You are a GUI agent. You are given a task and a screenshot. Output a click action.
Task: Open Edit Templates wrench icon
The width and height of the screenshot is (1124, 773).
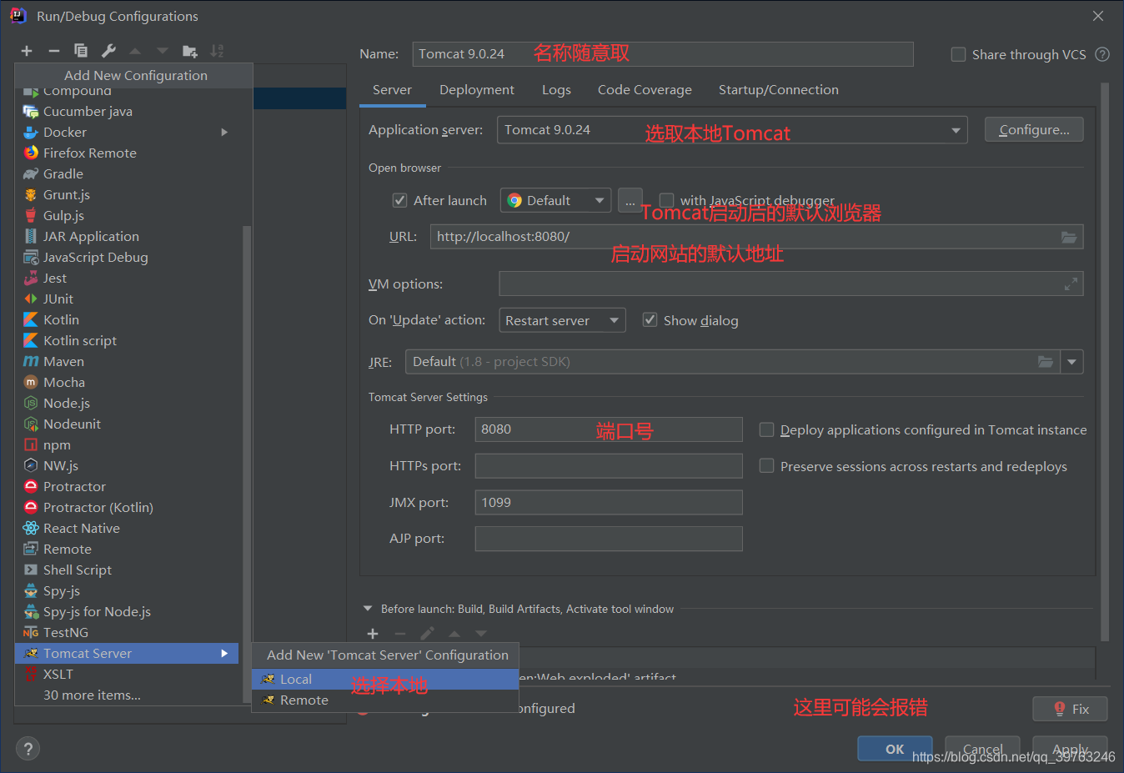[x=108, y=51]
